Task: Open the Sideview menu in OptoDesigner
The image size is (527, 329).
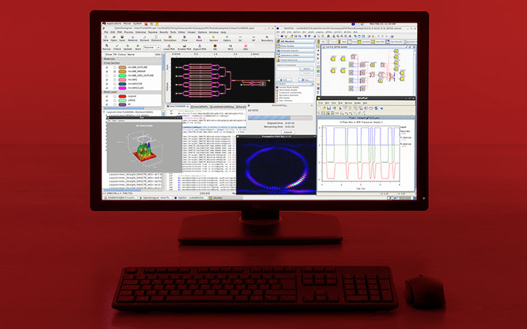Action: point(140,31)
